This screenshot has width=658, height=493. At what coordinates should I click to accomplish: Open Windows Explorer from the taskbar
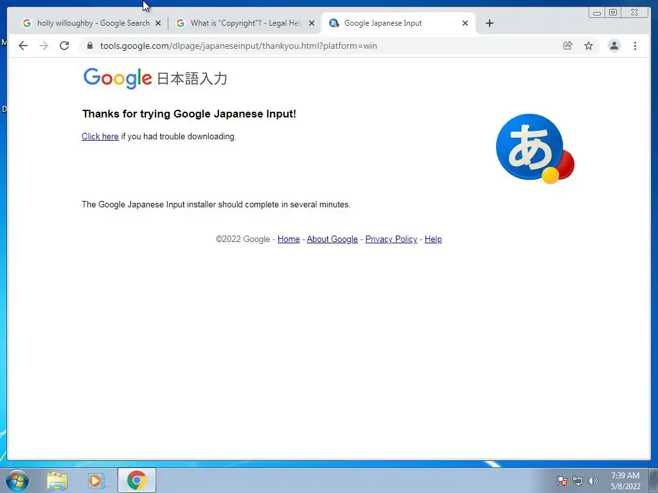pyautogui.click(x=57, y=481)
